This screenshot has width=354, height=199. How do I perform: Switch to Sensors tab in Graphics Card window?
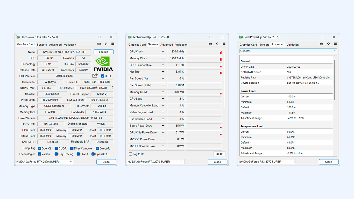click(x=42, y=45)
